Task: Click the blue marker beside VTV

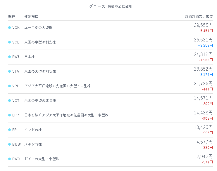Action: [x=9, y=71]
